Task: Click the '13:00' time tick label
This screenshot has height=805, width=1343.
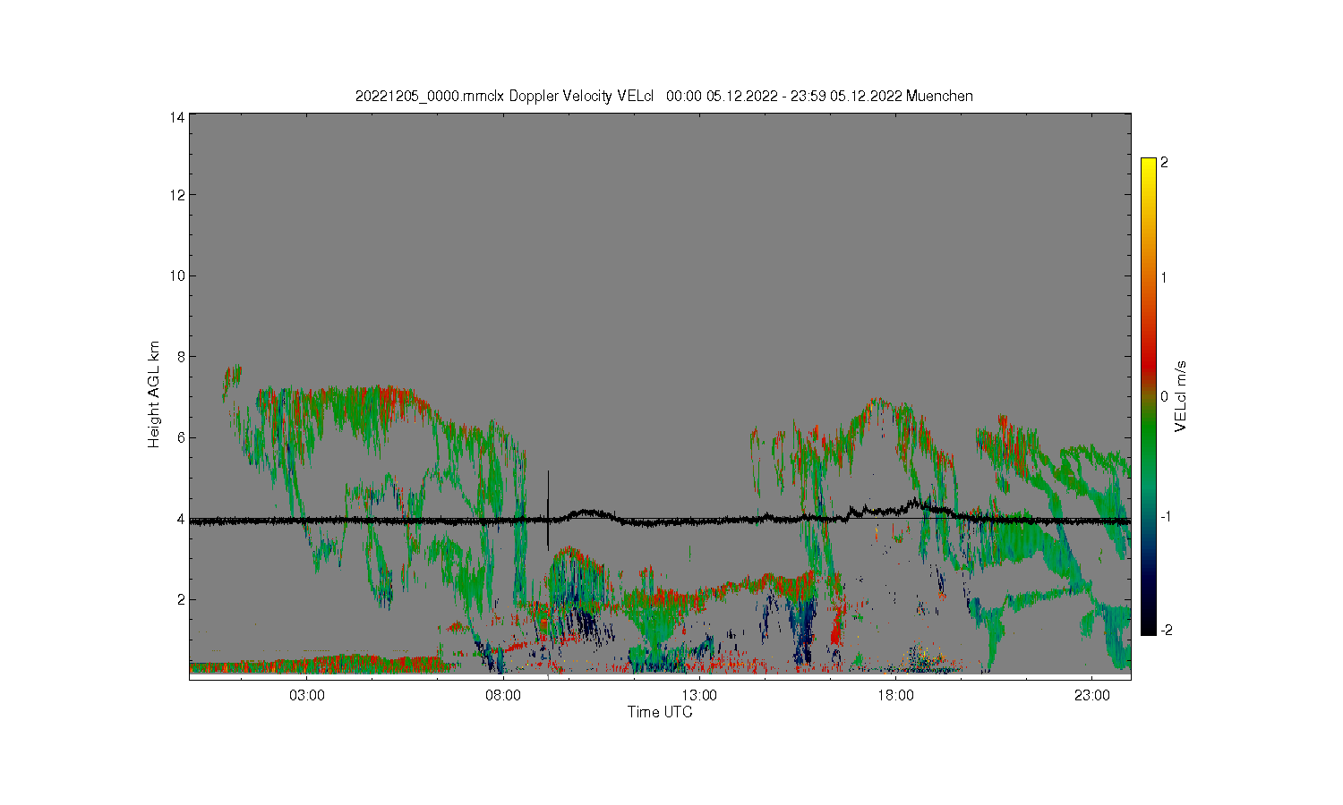Action: (x=699, y=695)
